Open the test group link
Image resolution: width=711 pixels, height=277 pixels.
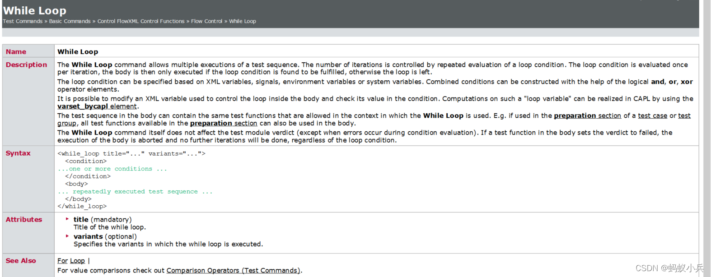pyautogui.click(x=684, y=116)
